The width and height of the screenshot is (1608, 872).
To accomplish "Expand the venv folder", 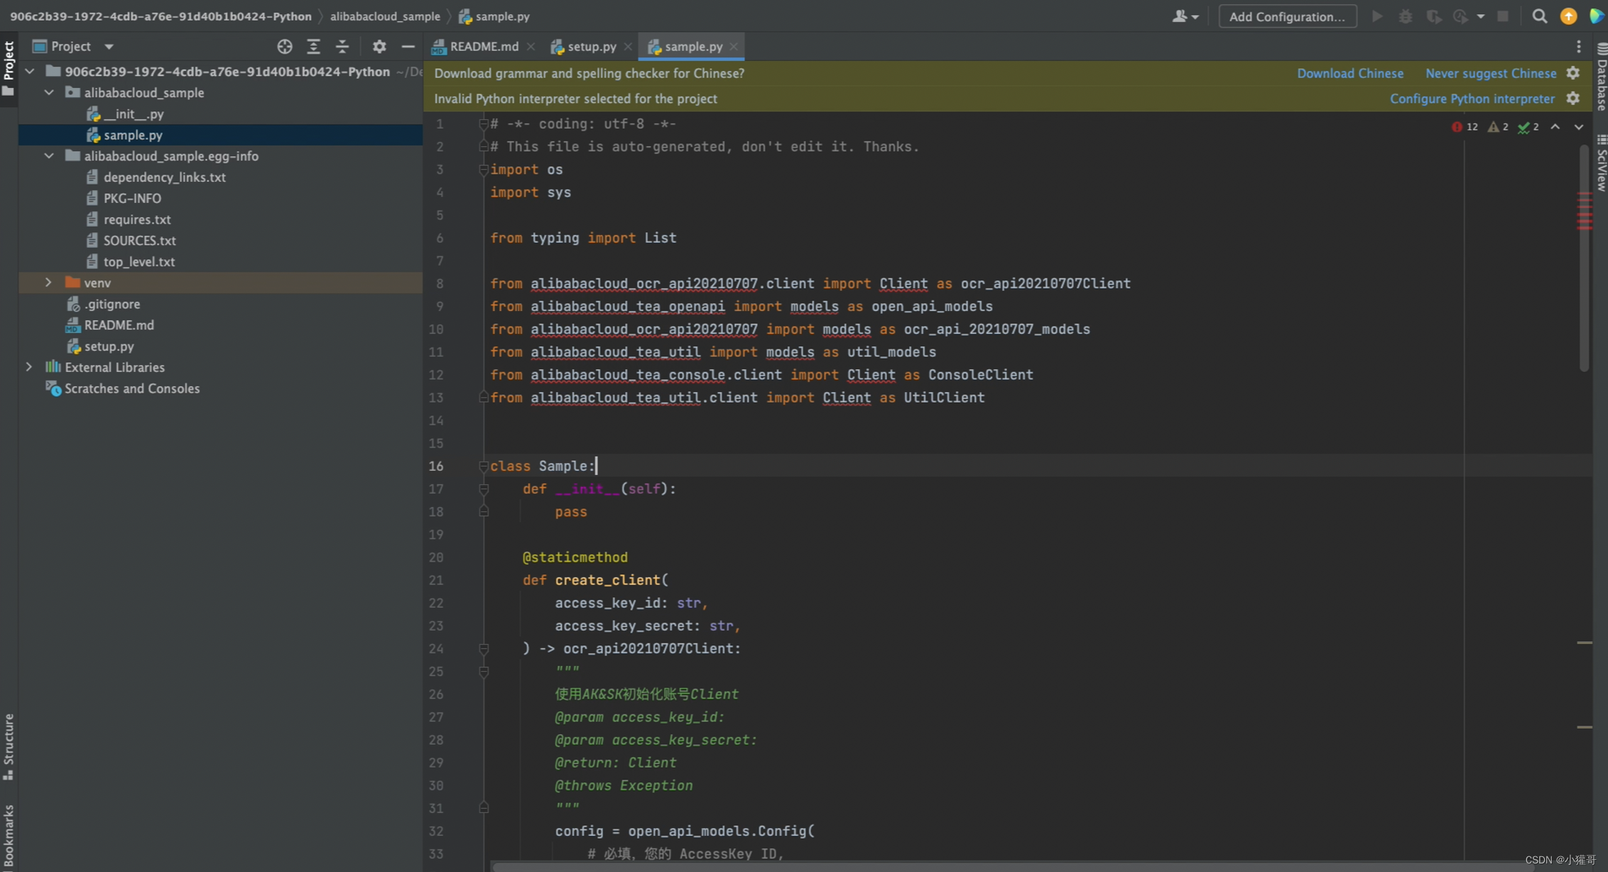I will click(x=49, y=283).
